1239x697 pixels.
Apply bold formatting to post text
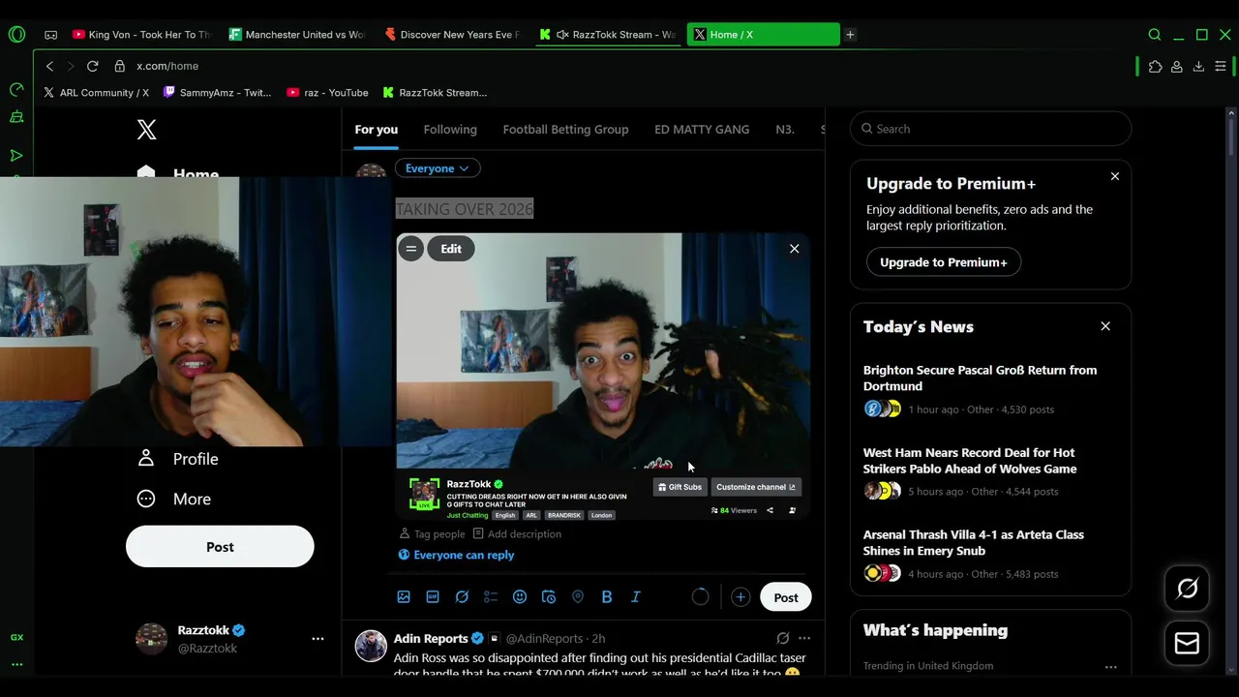coord(607,597)
